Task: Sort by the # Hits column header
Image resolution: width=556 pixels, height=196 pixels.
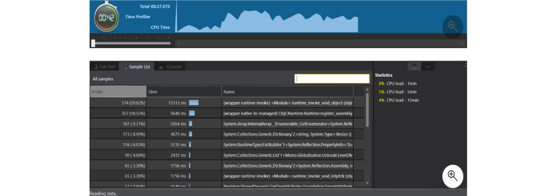Action: pos(118,91)
